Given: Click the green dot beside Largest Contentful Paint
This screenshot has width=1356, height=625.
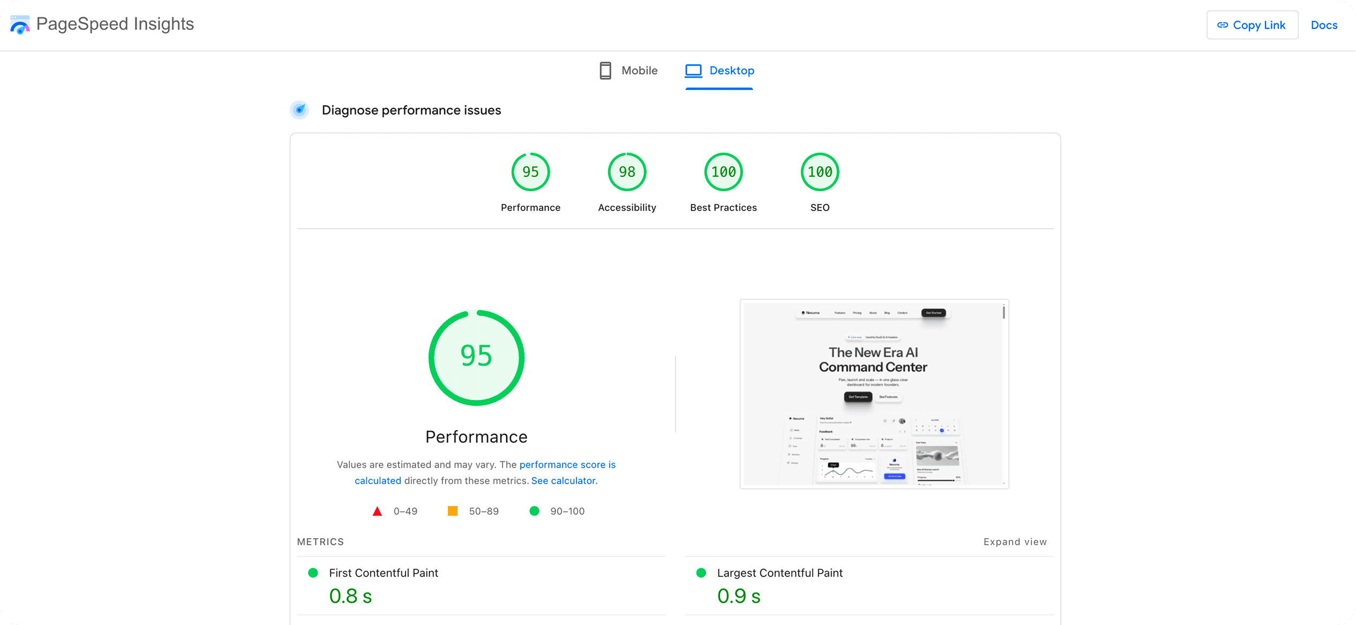Looking at the screenshot, I should pyautogui.click(x=701, y=573).
